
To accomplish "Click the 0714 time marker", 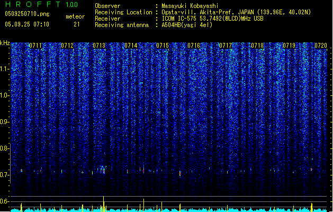I will point(131,46).
